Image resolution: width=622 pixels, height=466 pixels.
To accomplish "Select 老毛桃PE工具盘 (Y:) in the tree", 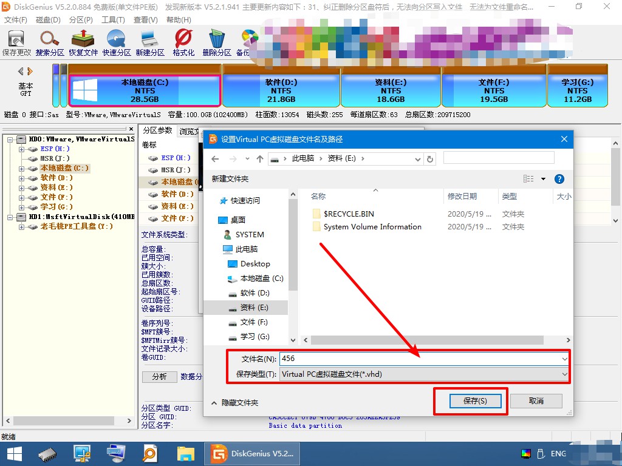I will click(x=77, y=226).
